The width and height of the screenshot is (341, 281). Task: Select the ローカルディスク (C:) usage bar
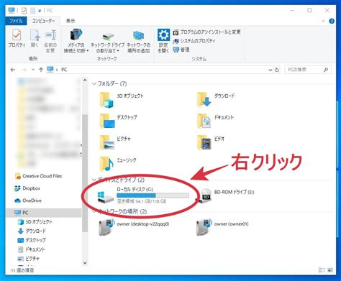click(x=153, y=195)
